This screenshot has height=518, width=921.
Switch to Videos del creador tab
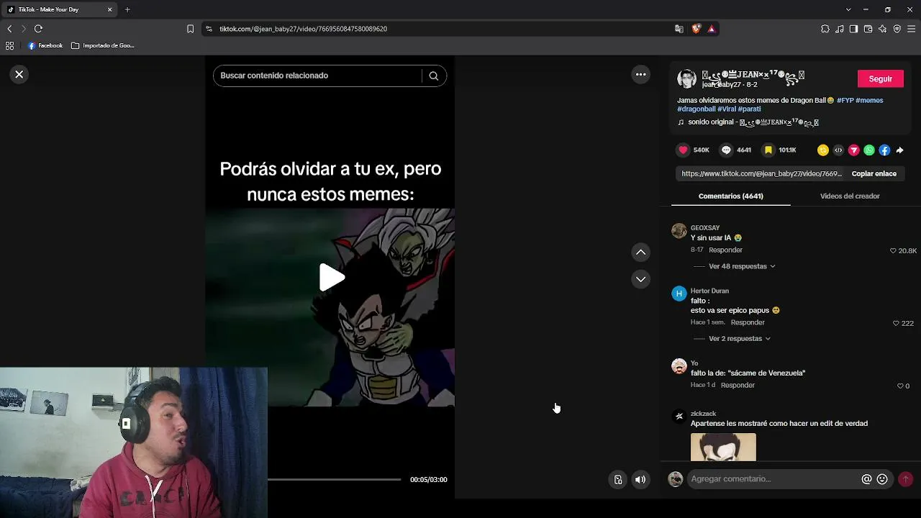pos(850,196)
